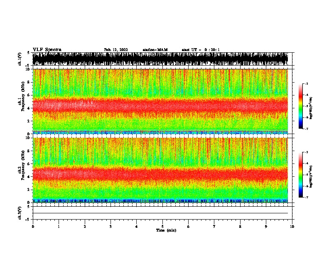
Task: Click the ch.1 "Frequency (kHz)" axis label
Action: point(23,97)
